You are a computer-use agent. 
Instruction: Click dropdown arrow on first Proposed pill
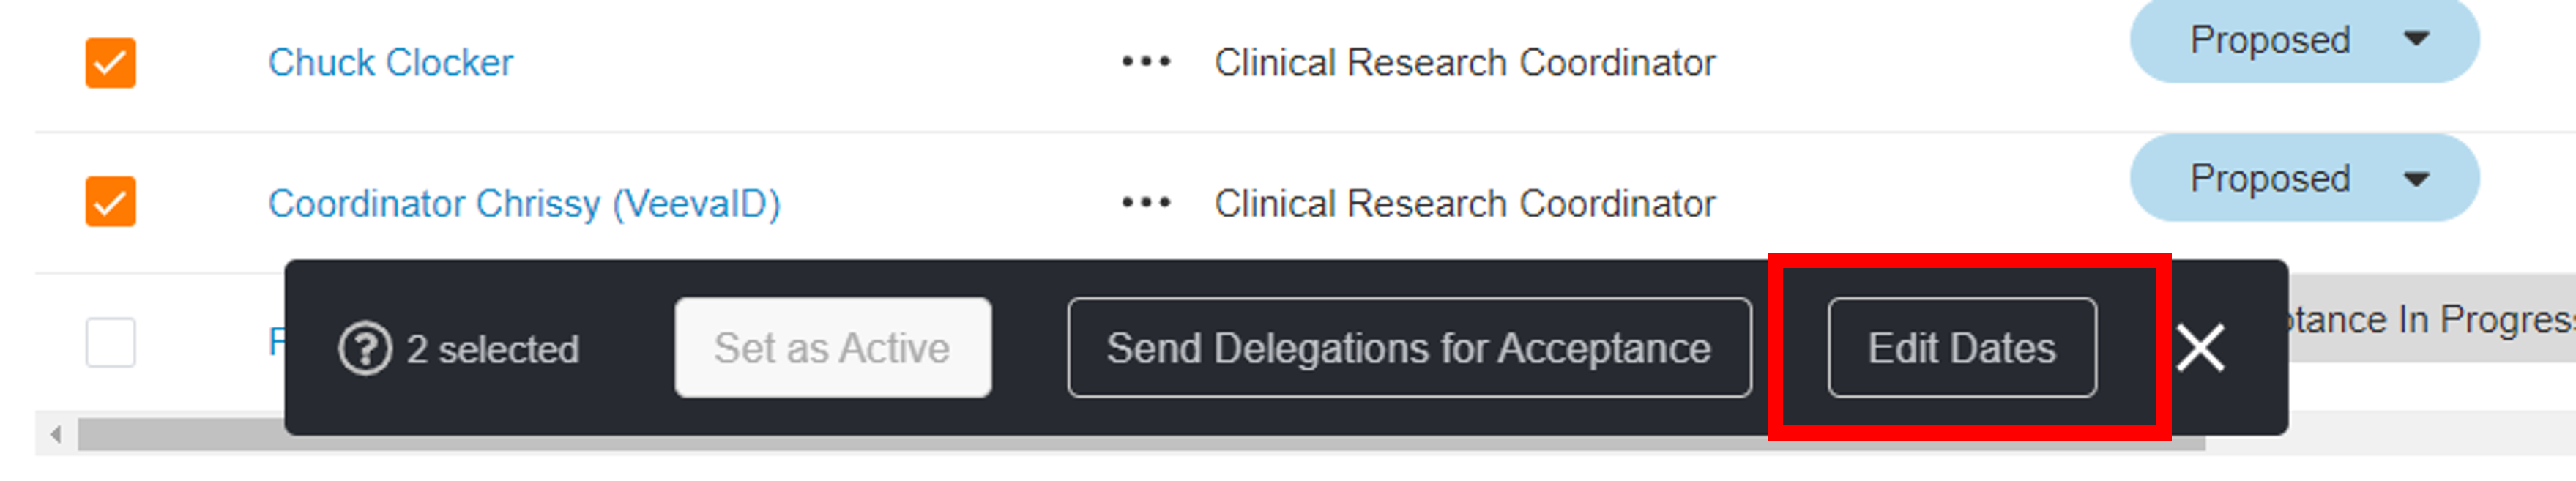(2416, 40)
